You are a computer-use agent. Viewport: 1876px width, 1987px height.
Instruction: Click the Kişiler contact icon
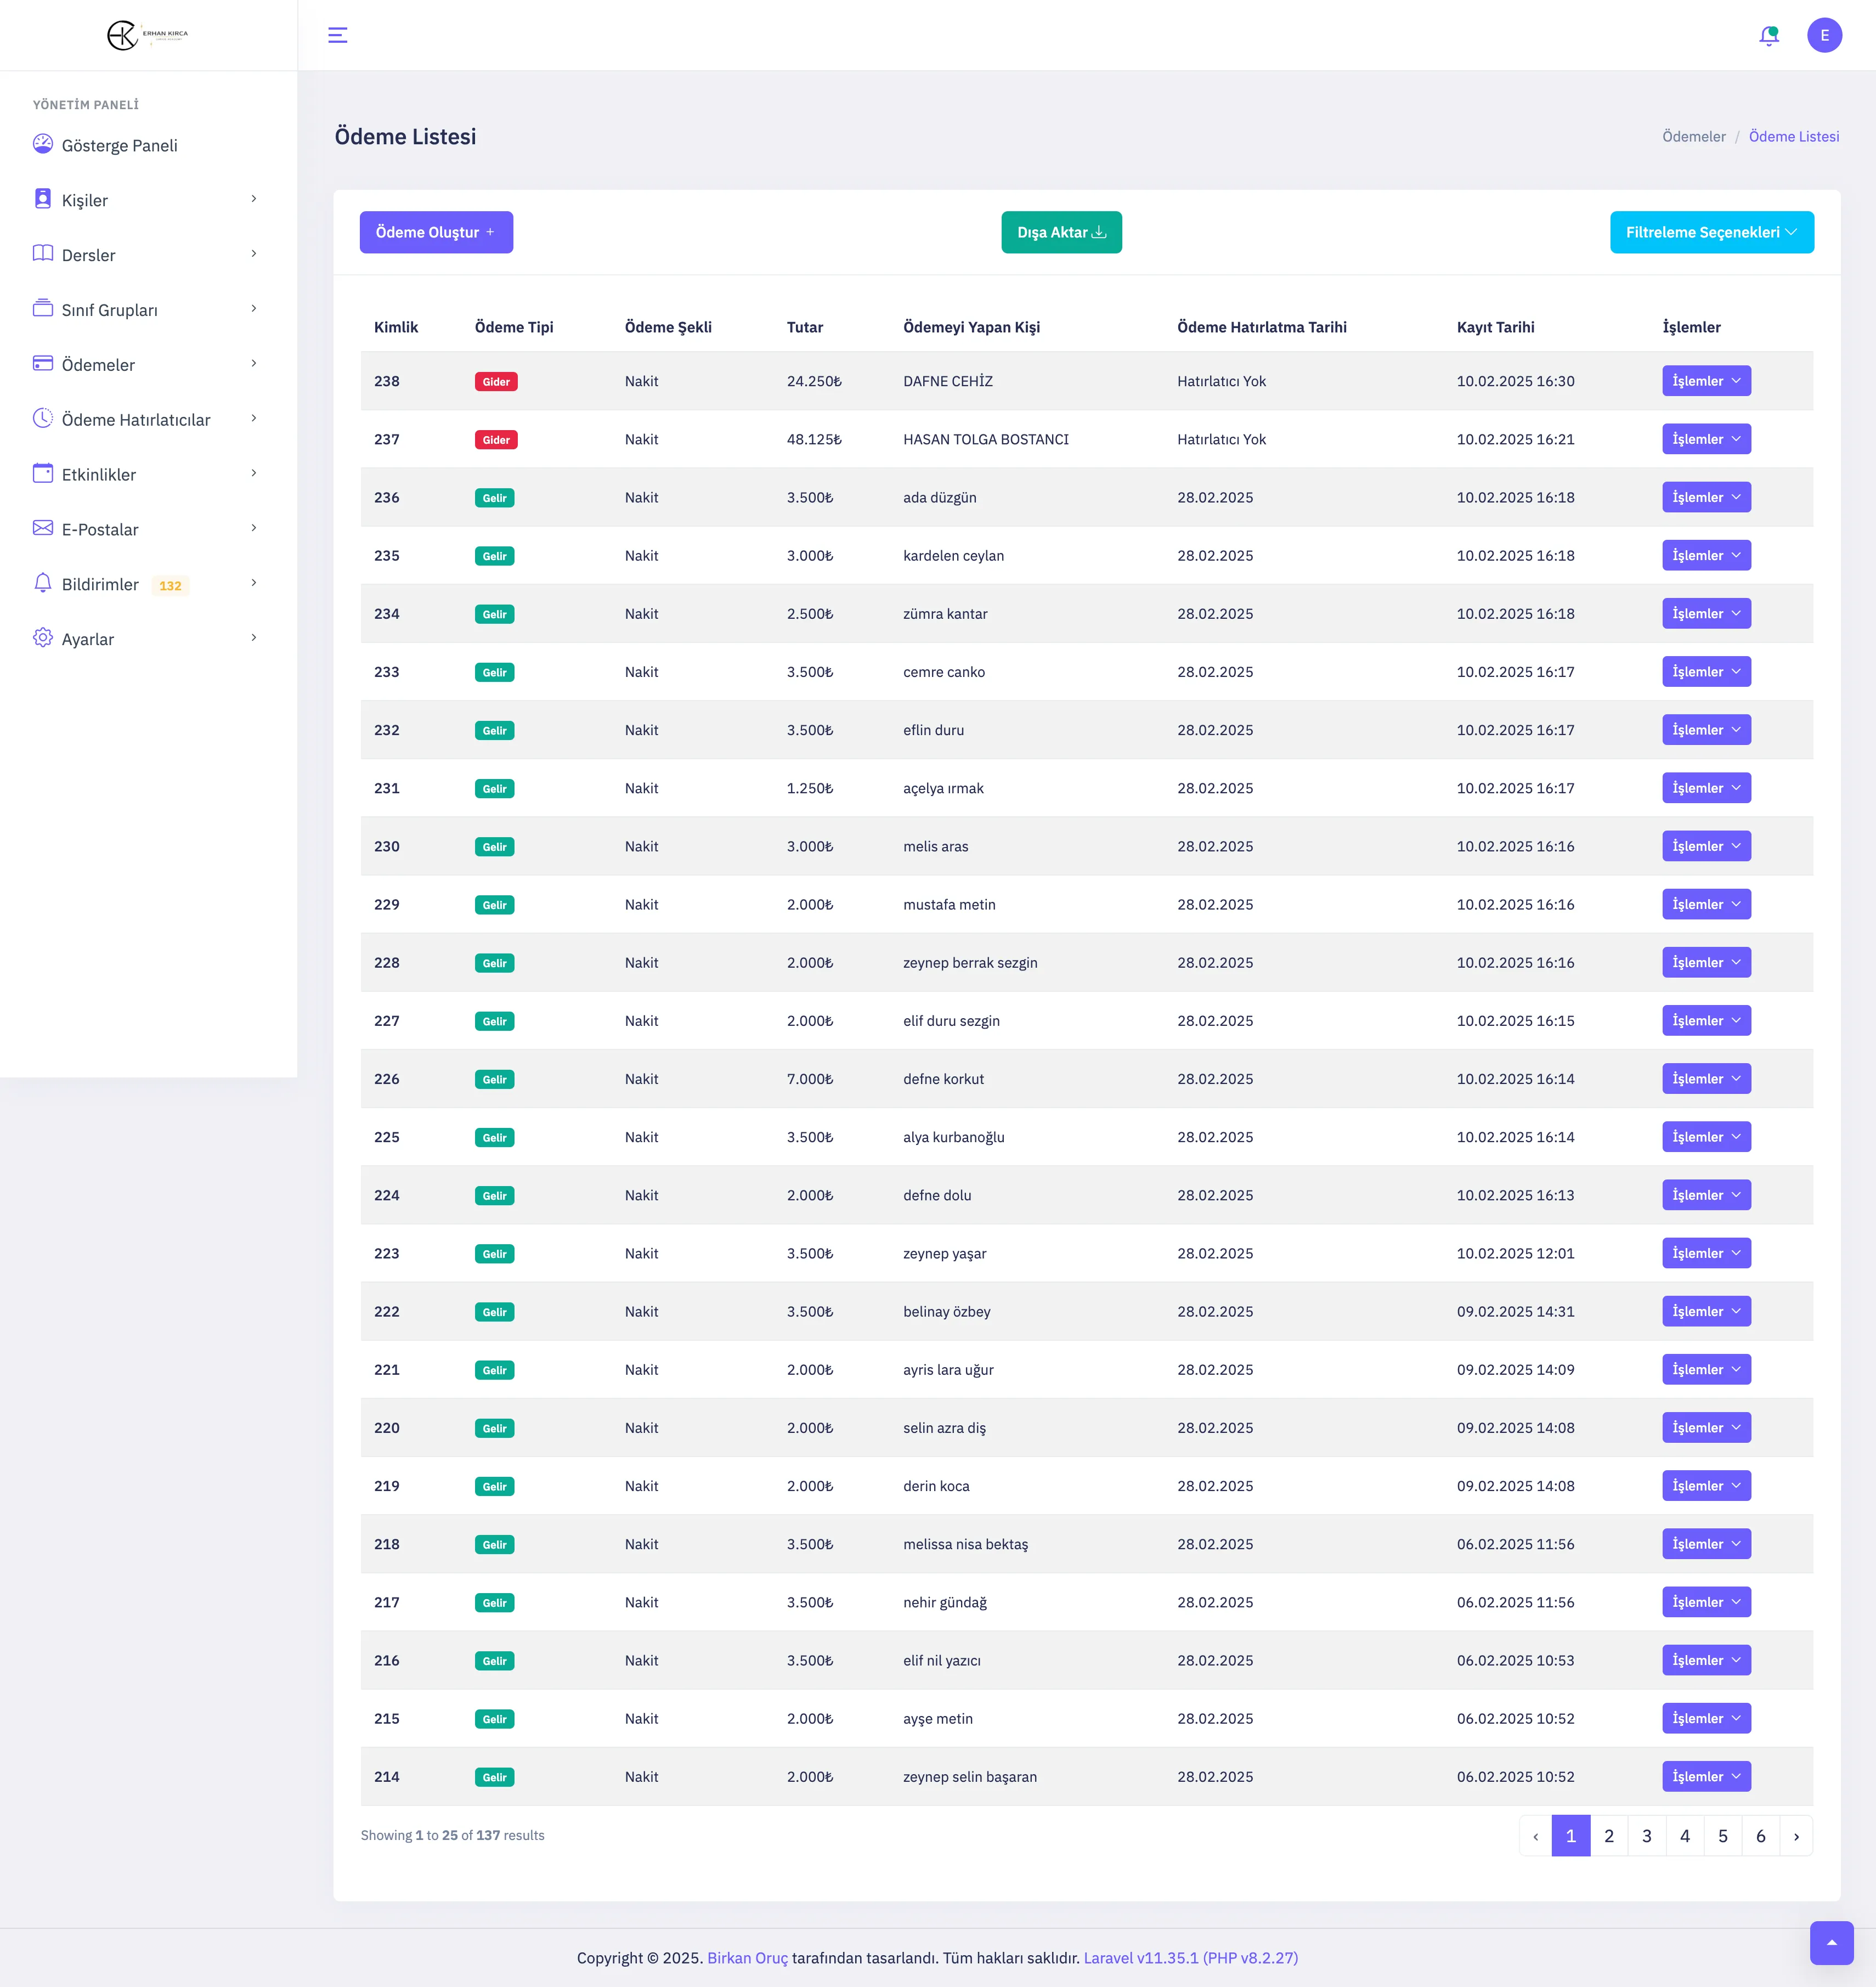43,199
